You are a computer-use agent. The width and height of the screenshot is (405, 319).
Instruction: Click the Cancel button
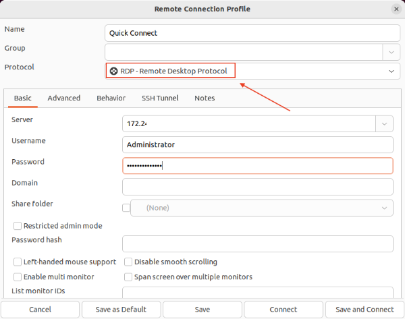40,310
